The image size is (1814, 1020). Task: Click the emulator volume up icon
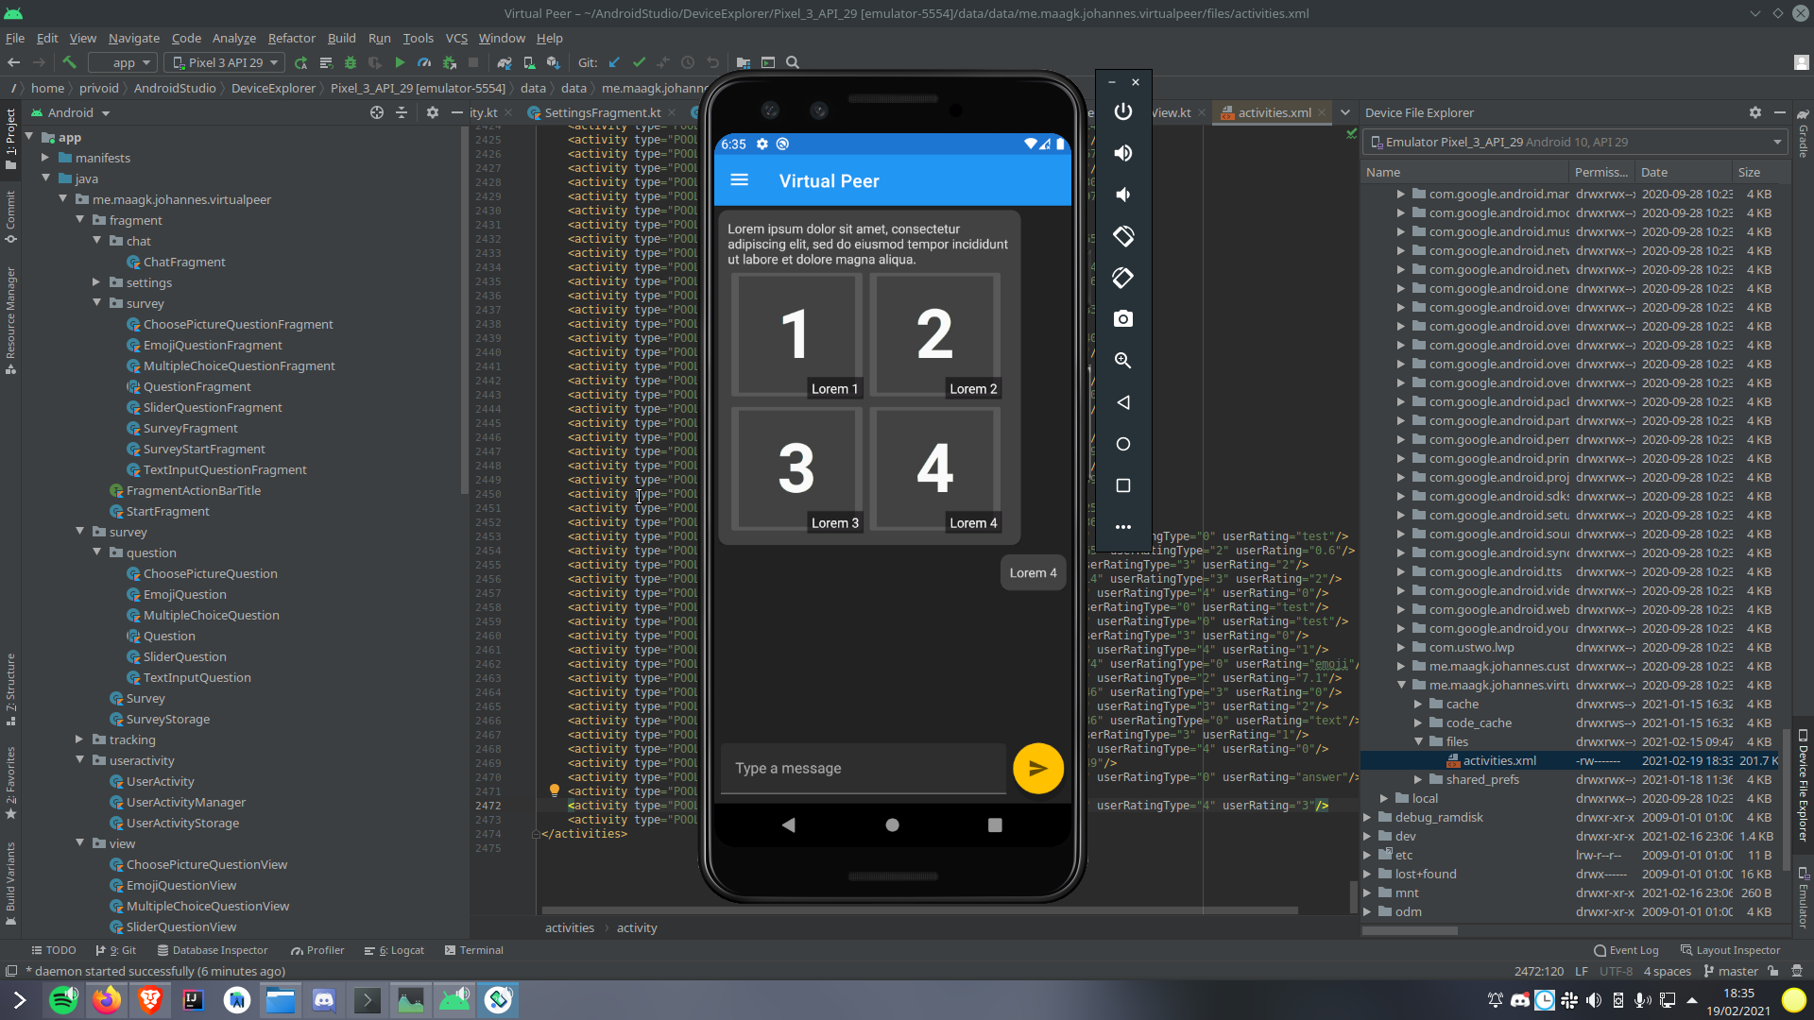(1122, 153)
